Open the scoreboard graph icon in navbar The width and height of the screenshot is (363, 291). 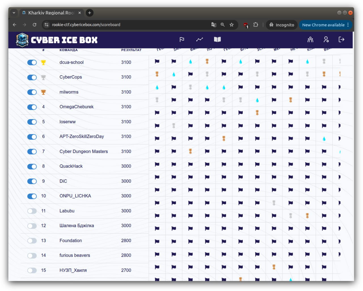pyautogui.click(x=200, y=40)
